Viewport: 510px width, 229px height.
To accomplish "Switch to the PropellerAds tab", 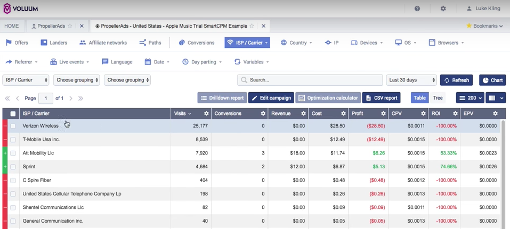I will 48,26.
